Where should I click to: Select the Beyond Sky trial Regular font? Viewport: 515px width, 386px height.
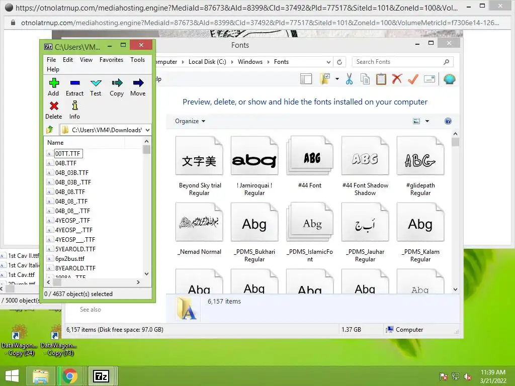[x=199, y=166]
